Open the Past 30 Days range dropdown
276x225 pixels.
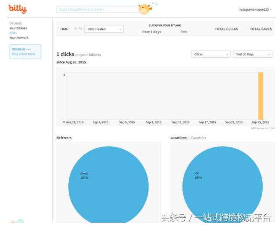(x=253, y=54)
